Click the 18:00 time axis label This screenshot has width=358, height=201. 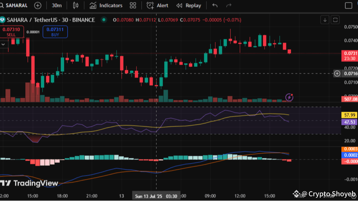62,196
